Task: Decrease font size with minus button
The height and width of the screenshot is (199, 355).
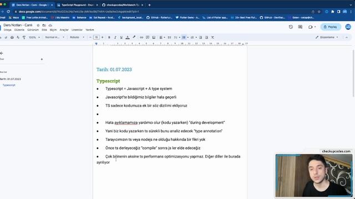Action: pos(90,38)
